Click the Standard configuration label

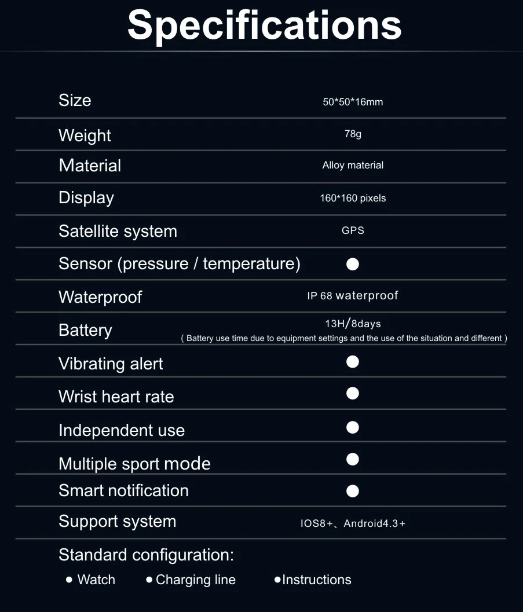tap(147, 555)
